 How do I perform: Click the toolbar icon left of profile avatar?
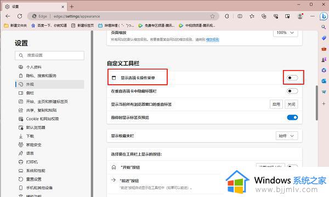pyautogui.click(x=287, y=16)
